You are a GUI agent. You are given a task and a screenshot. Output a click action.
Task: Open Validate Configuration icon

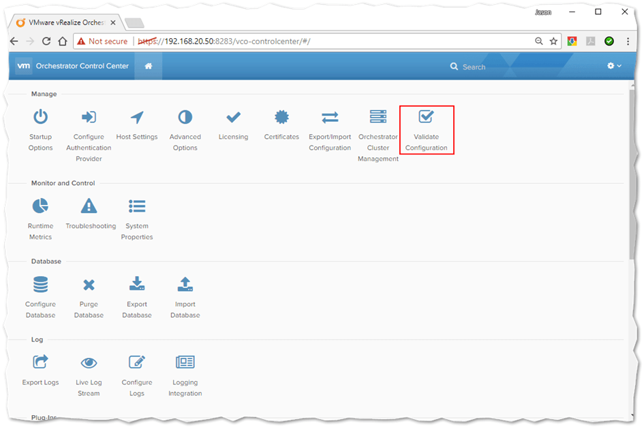coord(426,117)
